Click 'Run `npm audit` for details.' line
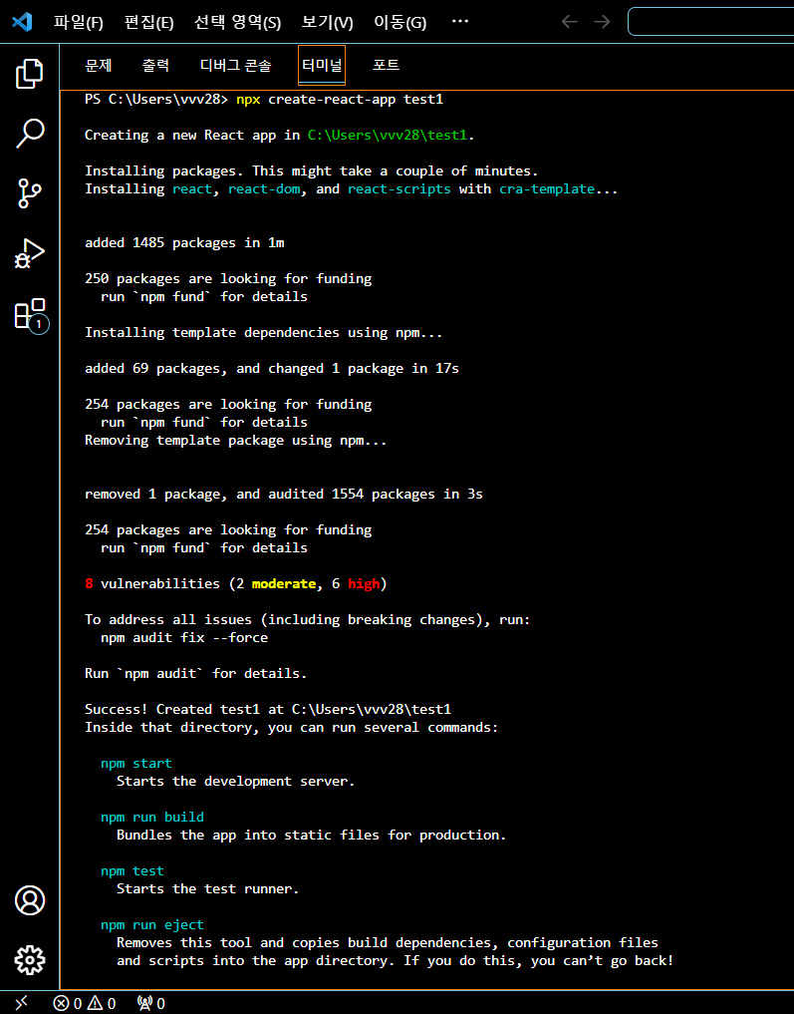Image resolution: width=794 pixels, height=1014 pixels. (x=195, y=673)
